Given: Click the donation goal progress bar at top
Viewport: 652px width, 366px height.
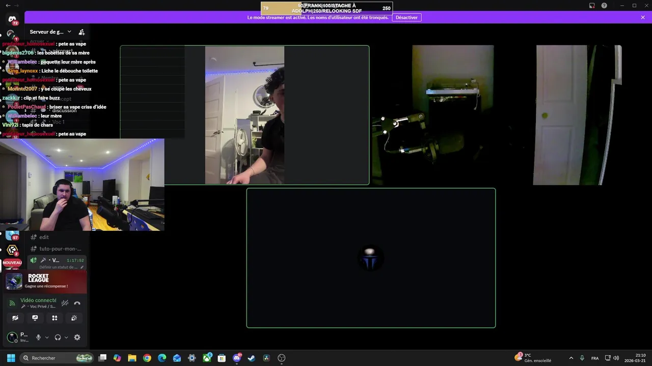Looking at the screenshot, I should tap(327, 8).
